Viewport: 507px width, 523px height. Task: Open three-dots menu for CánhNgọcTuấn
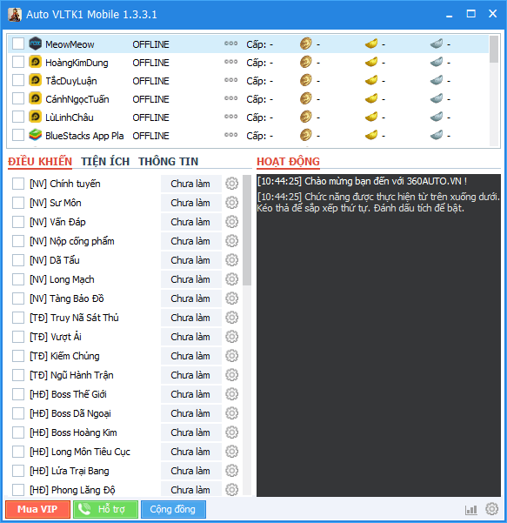pos(230,98)
